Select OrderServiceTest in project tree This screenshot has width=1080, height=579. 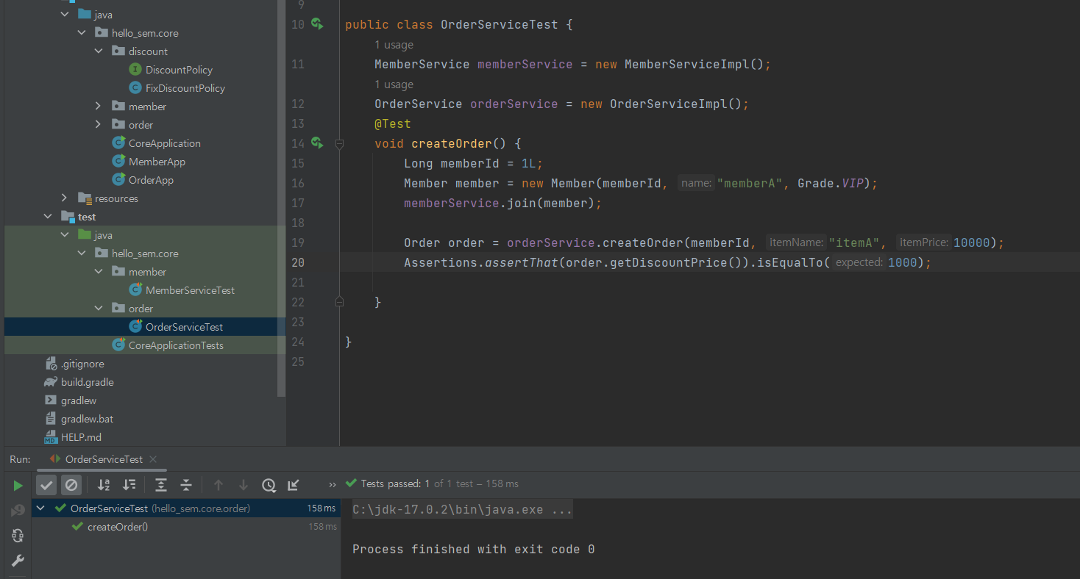coord(184,327)
